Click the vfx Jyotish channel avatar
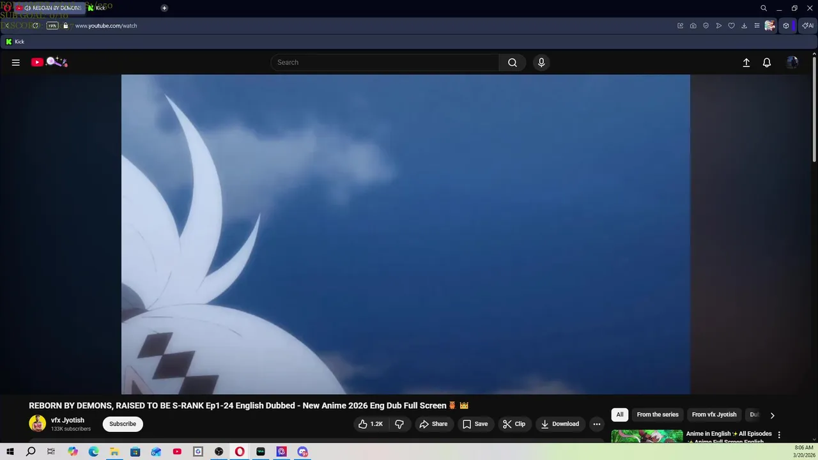Image resolution: width=818 pixels, height=460 pixels. (x=38, y=424)
